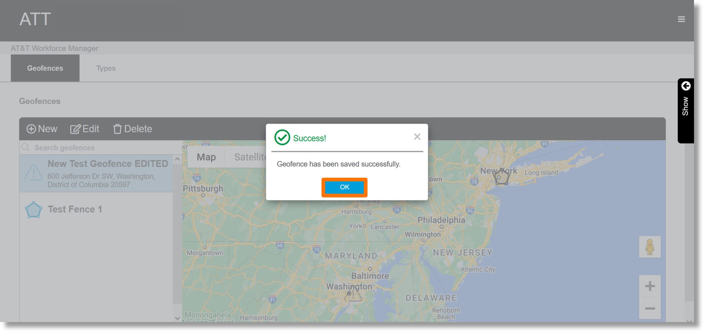Click the zoom in button on map
The height and width of the screenshot is (332, 704).
(651, 286)
